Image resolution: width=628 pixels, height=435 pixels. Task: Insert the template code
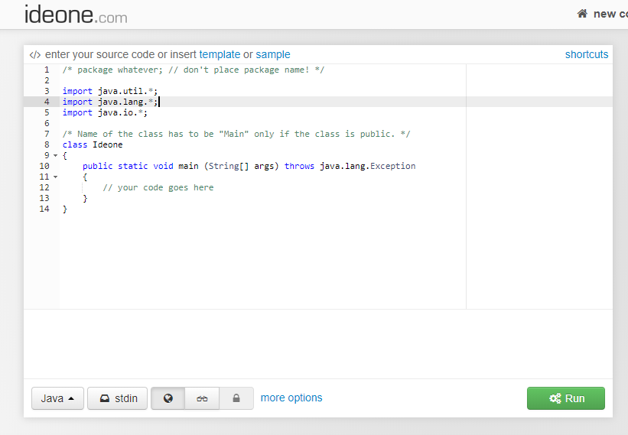[220, 54]
